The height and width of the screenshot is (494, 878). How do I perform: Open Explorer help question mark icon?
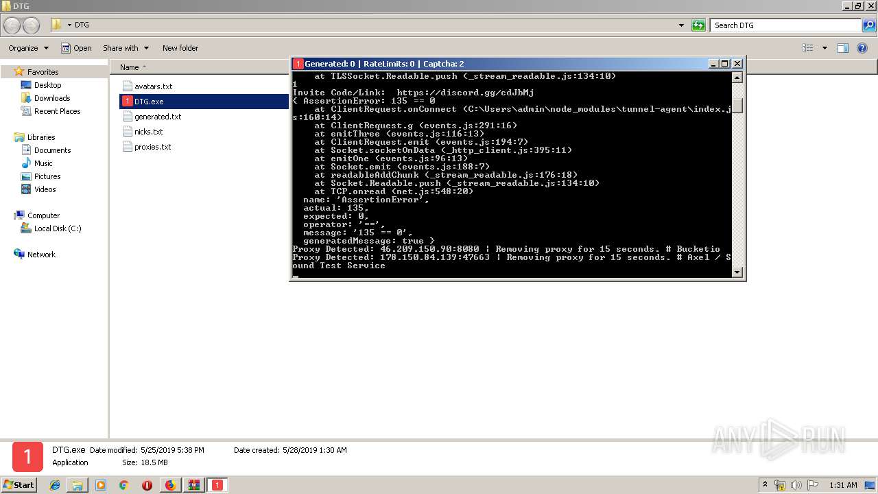862,48
